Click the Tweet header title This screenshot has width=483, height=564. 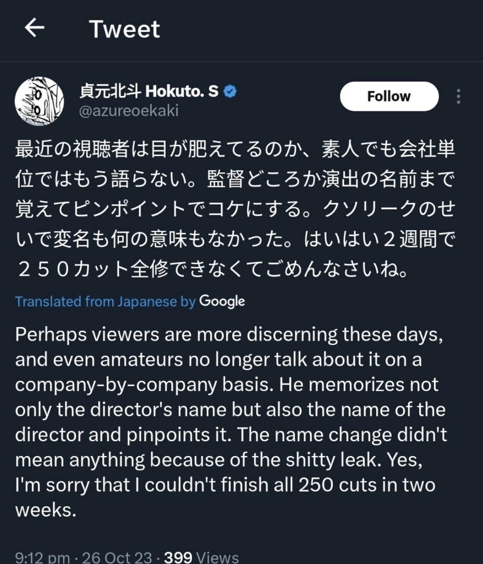click(x=125, y=29)
